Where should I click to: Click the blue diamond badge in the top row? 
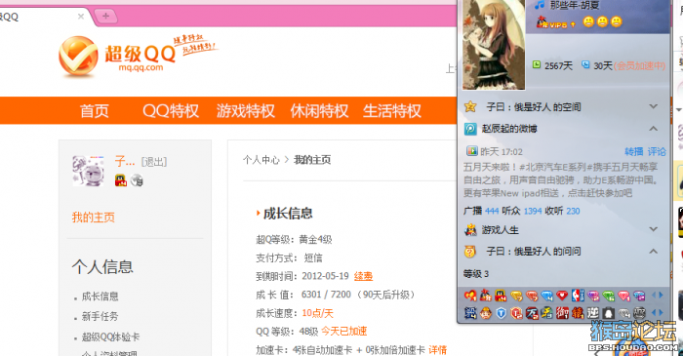pos(546,296)
